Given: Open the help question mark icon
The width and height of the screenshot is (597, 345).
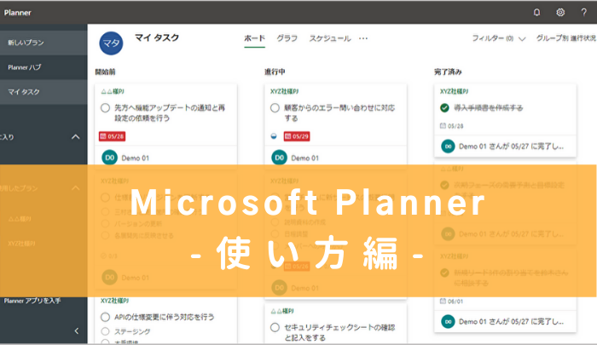Looking at the screenshot, I should pos(583,13).
